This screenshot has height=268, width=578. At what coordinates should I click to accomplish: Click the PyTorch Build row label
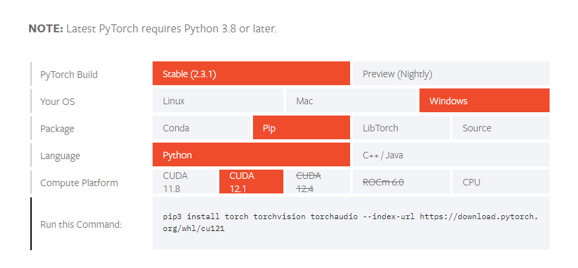(69, 75)
